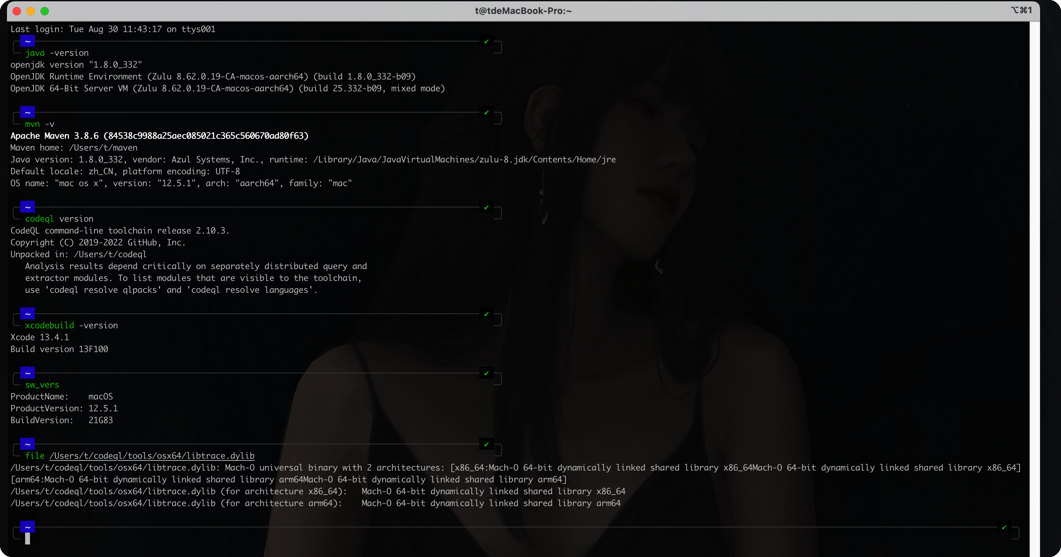The width and height of the screenshot is (1061, 557).
Task: Click the green checkmark on the mvn prompt line
Action: [487, 112]
